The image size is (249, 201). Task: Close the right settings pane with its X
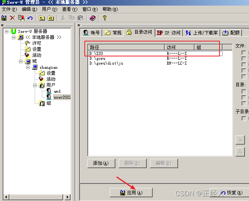(79, 25)
